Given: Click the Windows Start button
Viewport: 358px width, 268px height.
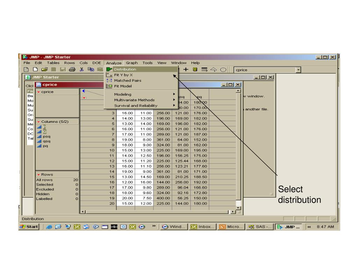Looking at the screenshot, I should [x=29, y=227].
